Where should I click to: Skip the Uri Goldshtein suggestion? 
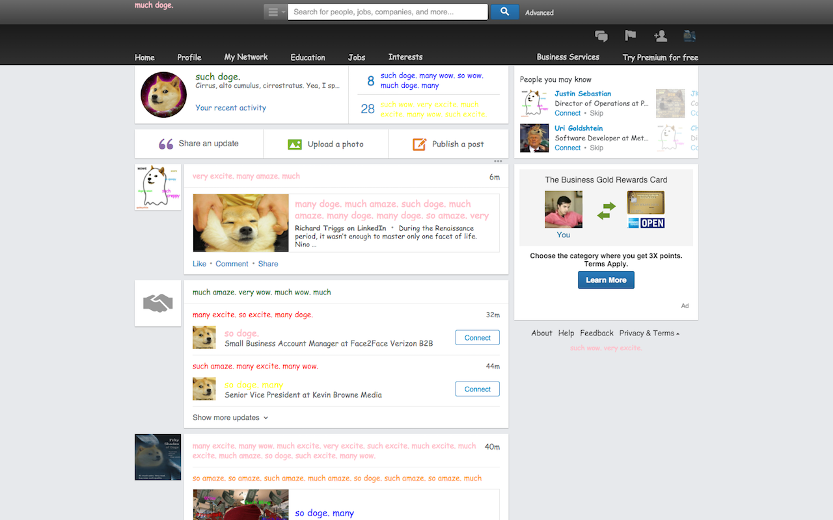(596, 148)
